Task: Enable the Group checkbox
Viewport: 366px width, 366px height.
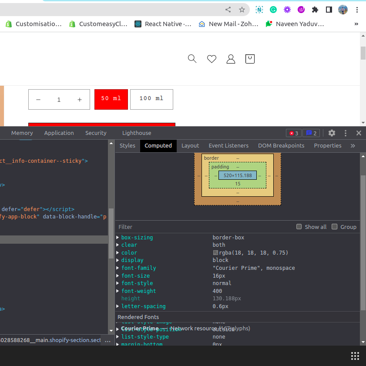Action: coord(335,227)
